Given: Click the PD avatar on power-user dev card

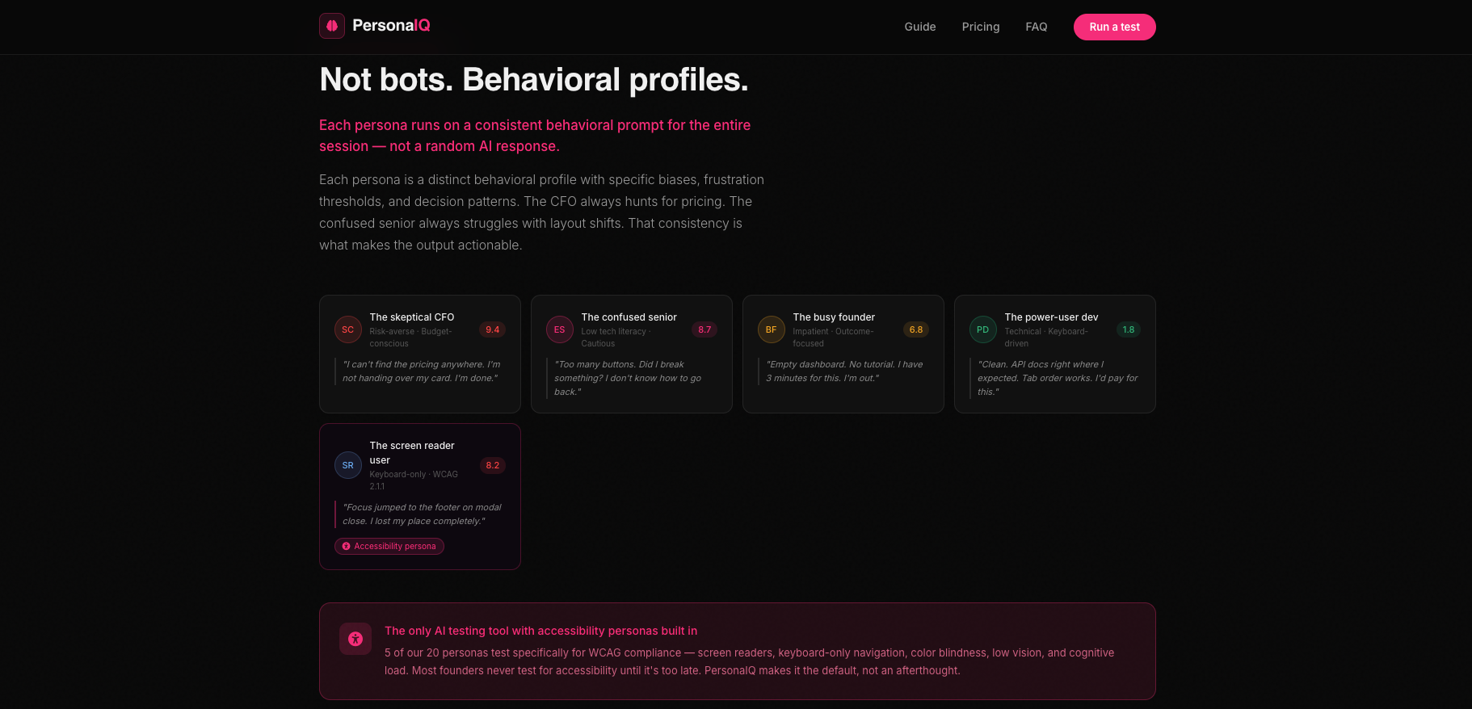Looking at the screenshot, I should click(983, 329).
